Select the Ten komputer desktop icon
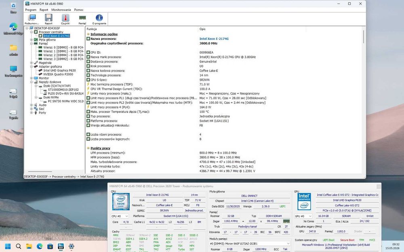The width and height of the screenshot is (404, 252). click(13, 71)
